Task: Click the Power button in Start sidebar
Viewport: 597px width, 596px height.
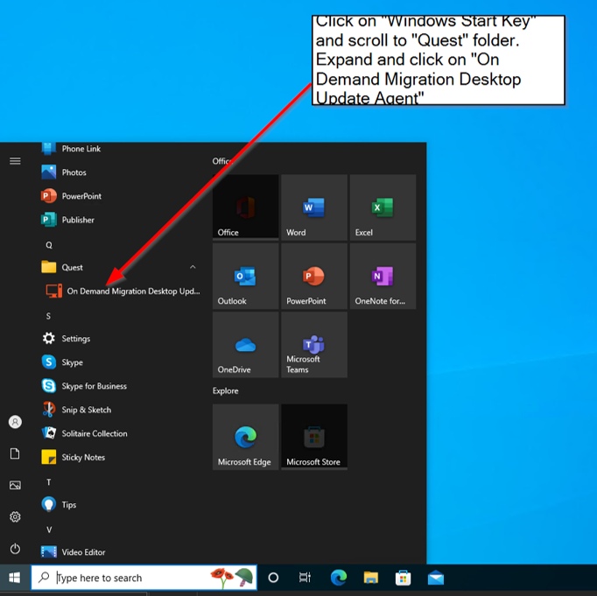Action: pos(15,549)
